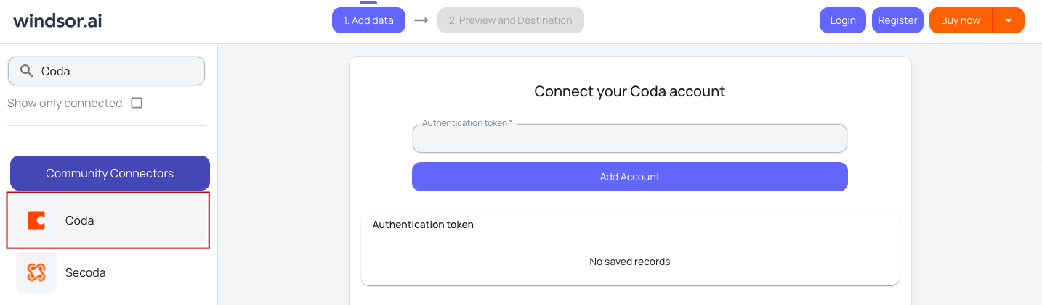Click the connector search field containing Coda
This screenshot has height=305, width=1042.
click(116, 71)
